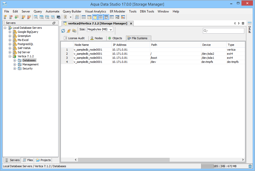This screenshot has width=255, height=171.
Task: Open the Projects tab in bottom panel
Action: point(43,160)
